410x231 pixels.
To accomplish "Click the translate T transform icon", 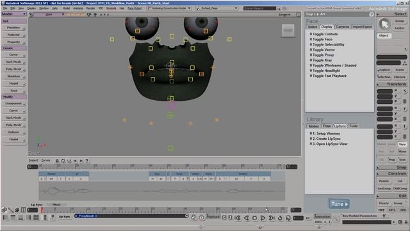I will click(x=405, y=126).
